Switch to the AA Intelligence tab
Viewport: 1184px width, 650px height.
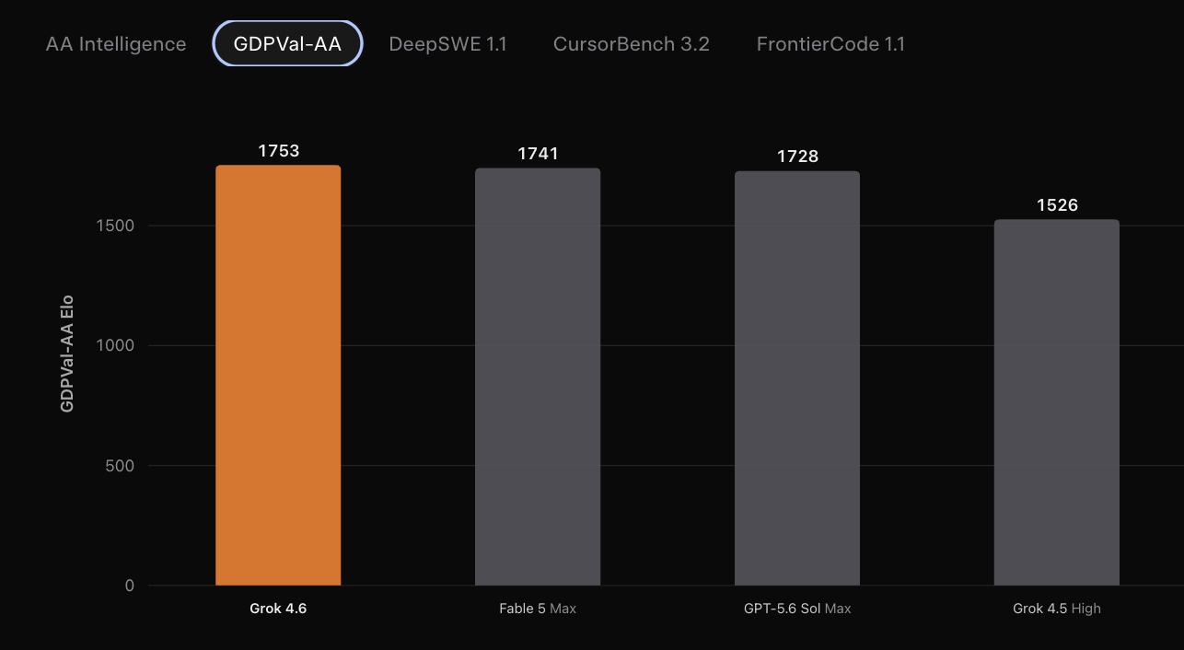coord(116,44)
